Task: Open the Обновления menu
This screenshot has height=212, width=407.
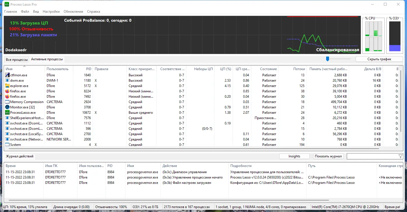Action: pyautogui.click(x=73, y=12)
